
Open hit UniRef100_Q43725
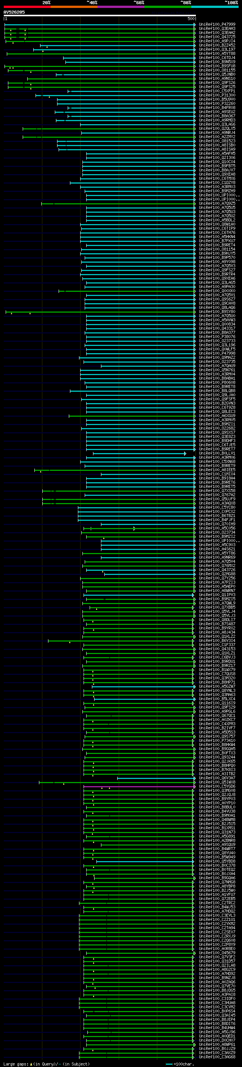point(217,37)
